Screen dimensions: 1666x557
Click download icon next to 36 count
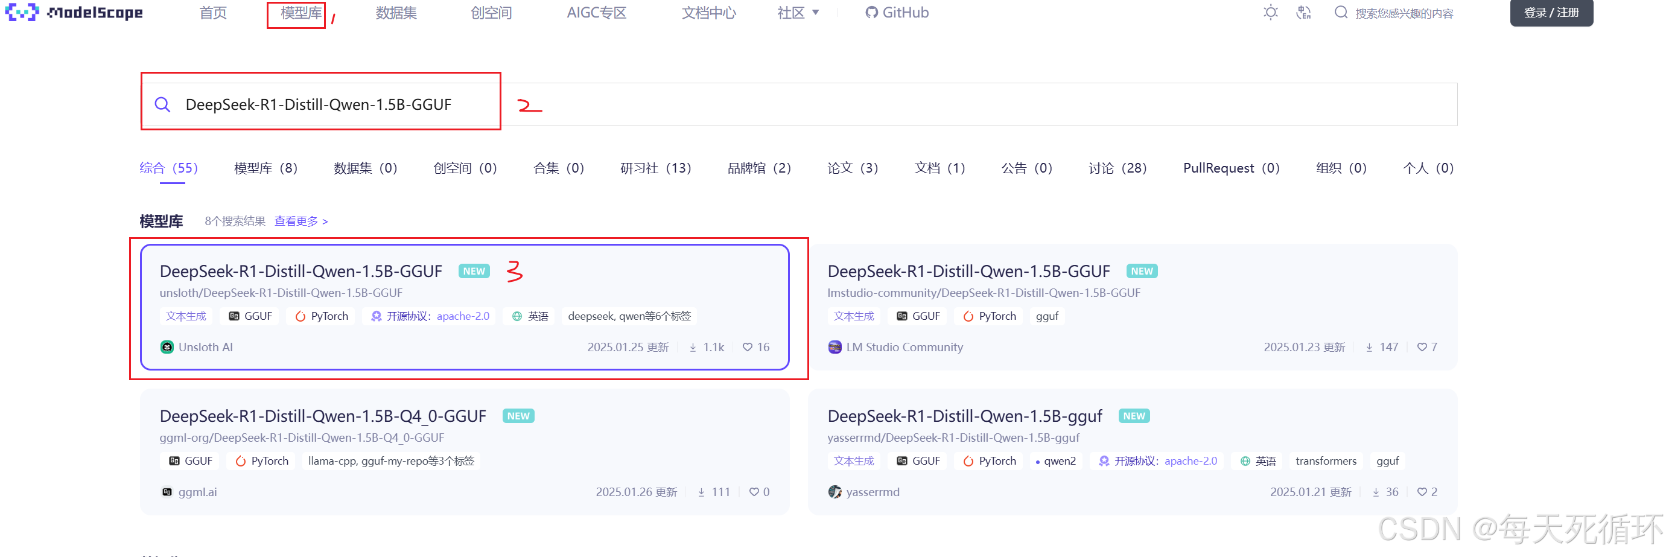[x=1376, y=492]
